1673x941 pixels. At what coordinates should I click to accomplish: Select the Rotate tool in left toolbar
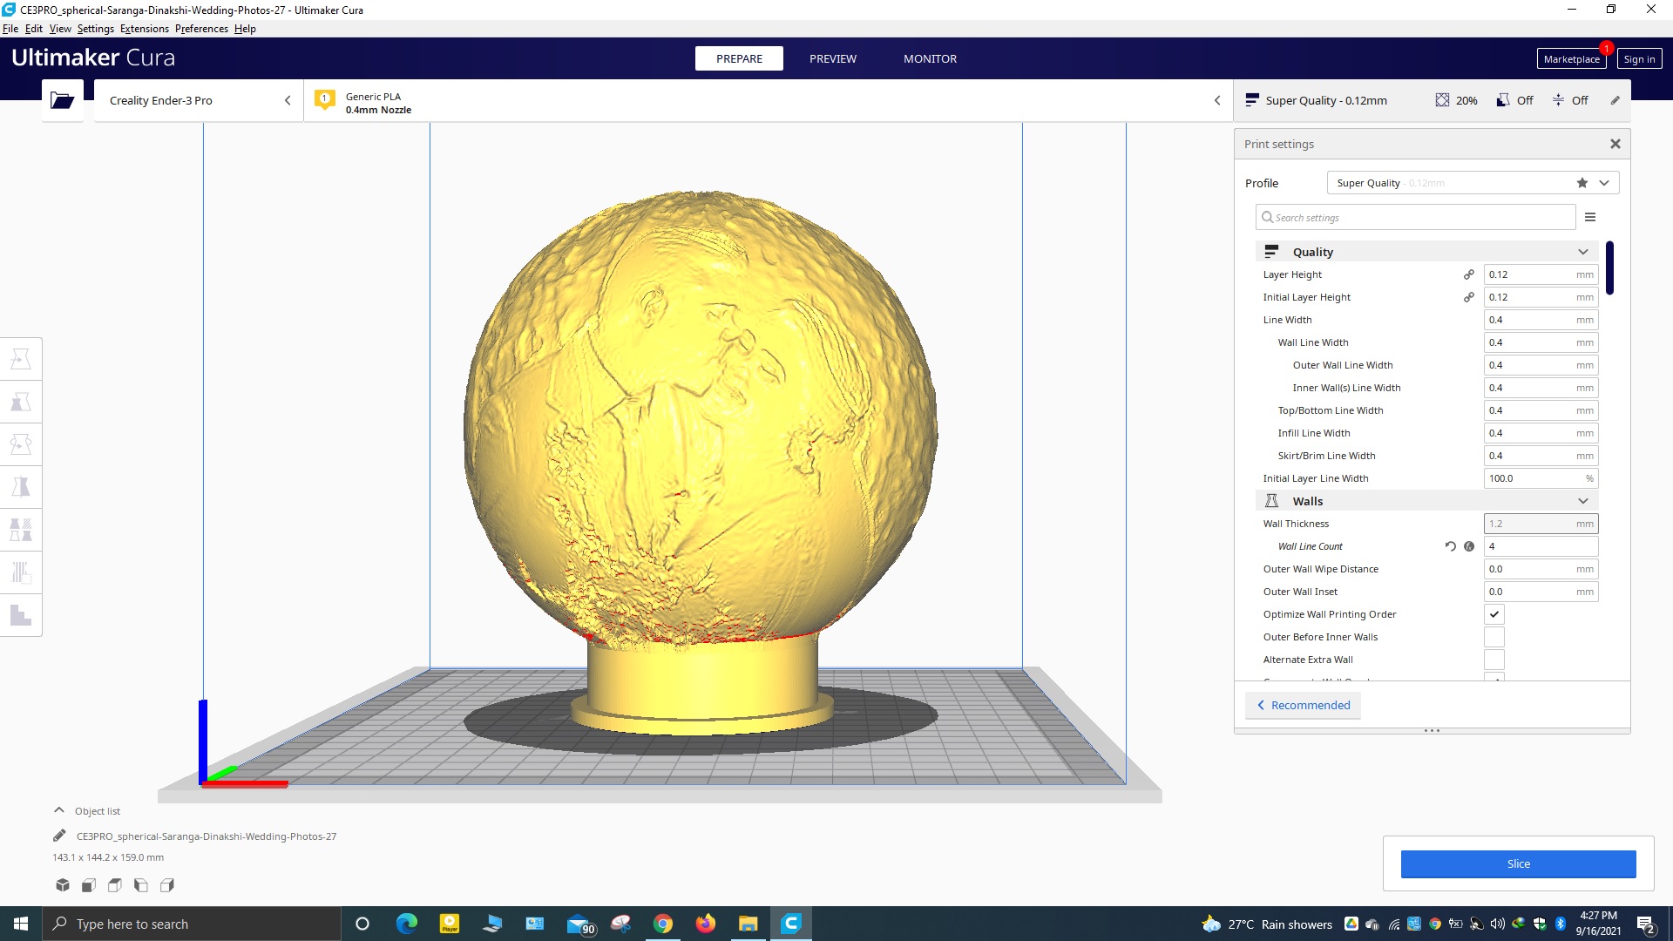pos(21,444)
